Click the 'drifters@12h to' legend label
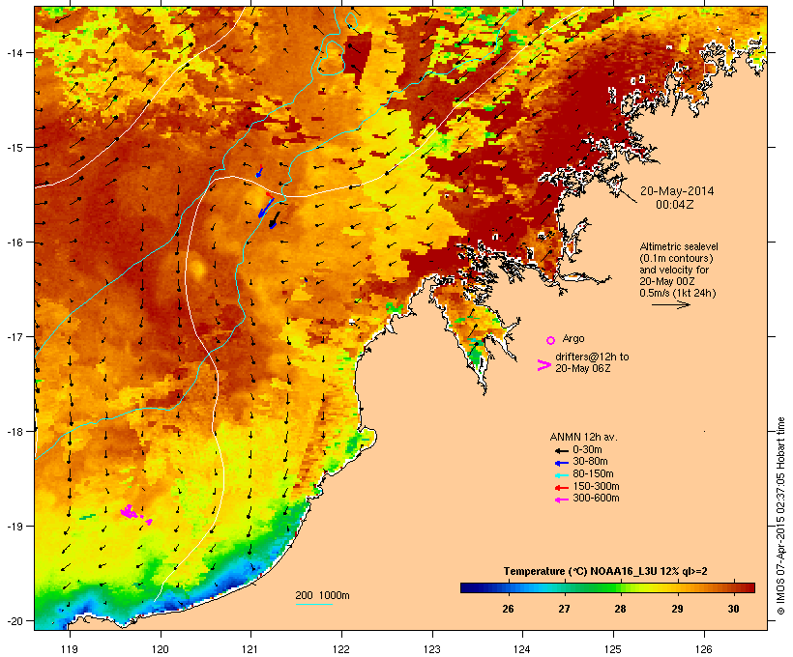This screenshot has width=793, height=657. click(x=592, y=357)
